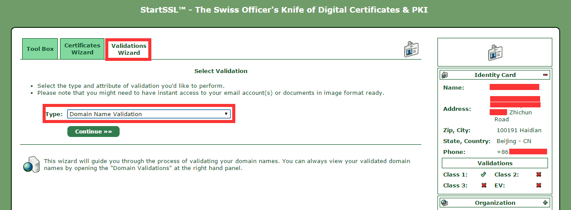Select the Validations Wizard tab
The image size is (571, 210).
tap(129, 49)
